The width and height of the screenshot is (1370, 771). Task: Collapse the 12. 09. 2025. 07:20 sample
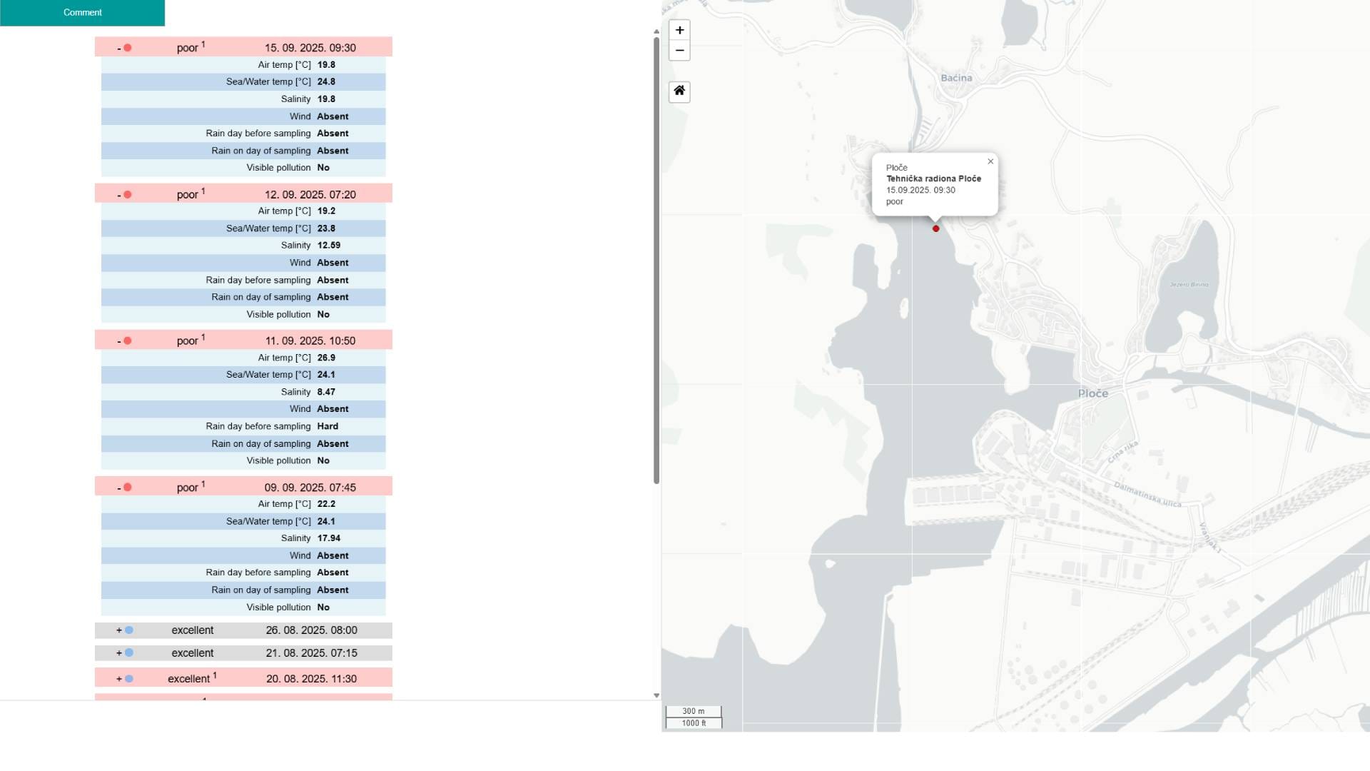[119, 195]
